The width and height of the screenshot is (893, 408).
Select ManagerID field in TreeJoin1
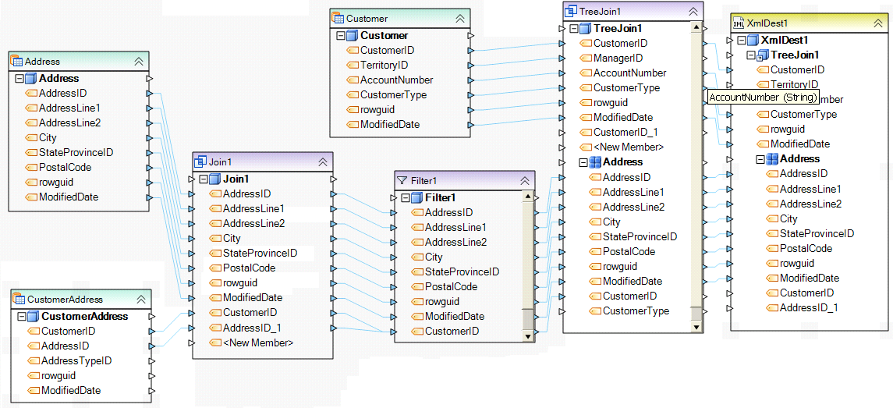click(x=618, y=59)
